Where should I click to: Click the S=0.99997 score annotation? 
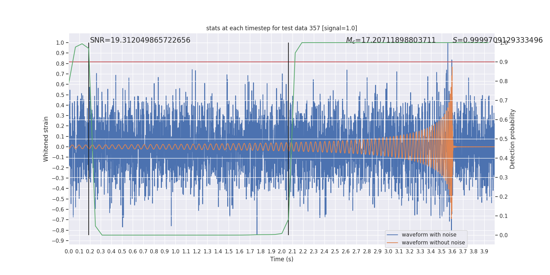(498, 40)
